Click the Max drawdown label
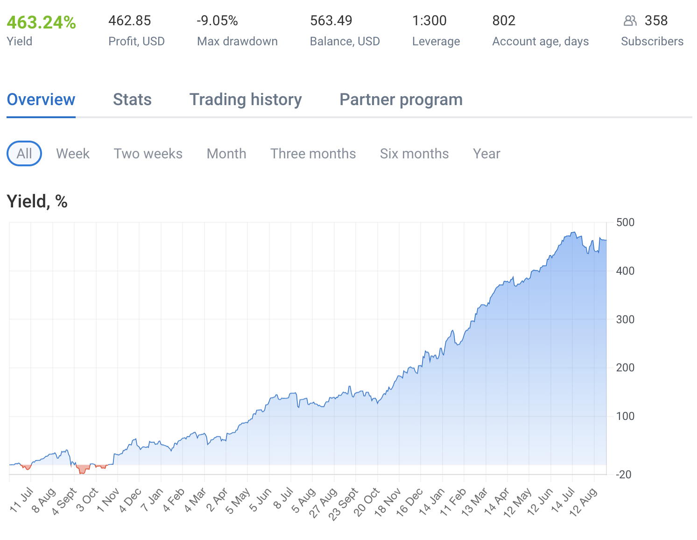The height and width of the screenshot is (540, 697). [237, 41]
